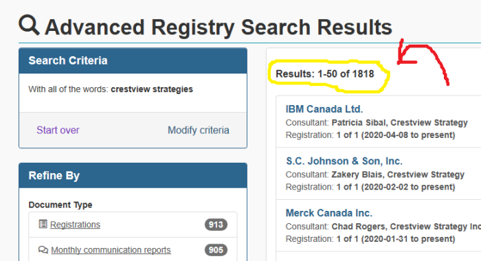The width and height of the screenshot is (481, 261).
Task: Click the 913 registrations count badge
Action: tap(216, 225)
